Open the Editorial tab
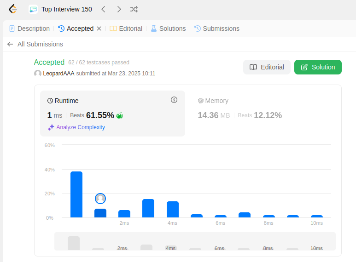The image size is (356, 262). click(126, 28)
